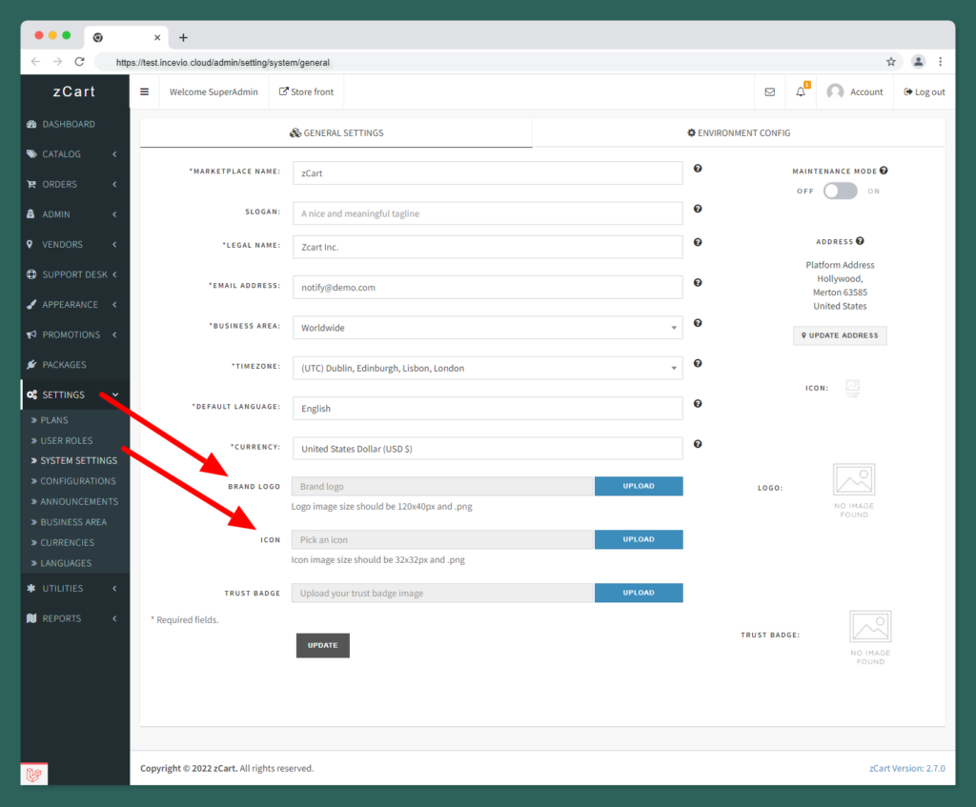The image size is (976, 807).
Task: Open the Timezone dropdown
Action: (x=487, y=368)
